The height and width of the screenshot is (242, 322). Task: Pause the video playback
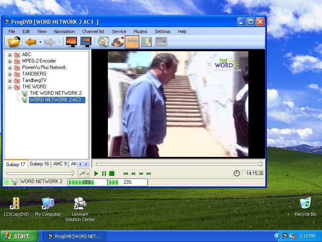pyautogui.click(x=104, y=173)
